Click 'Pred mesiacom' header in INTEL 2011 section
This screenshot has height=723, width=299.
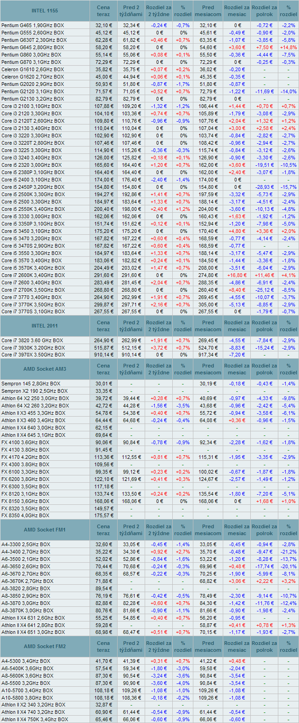pyautogui.click(x=208, y=326)
